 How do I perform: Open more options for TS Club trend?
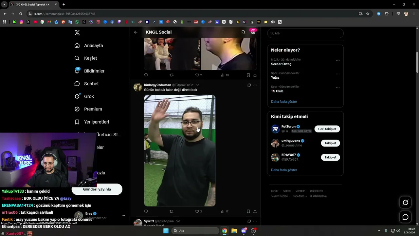tap(338, 88)
